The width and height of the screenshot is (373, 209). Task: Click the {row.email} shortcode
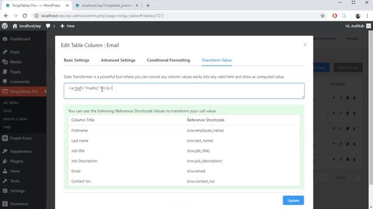point(196,171)
